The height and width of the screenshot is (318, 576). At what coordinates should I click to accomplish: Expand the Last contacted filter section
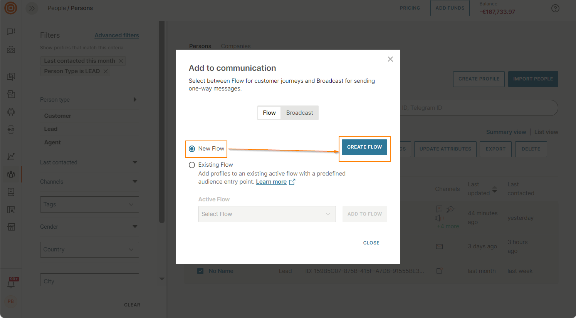point(135,162)
